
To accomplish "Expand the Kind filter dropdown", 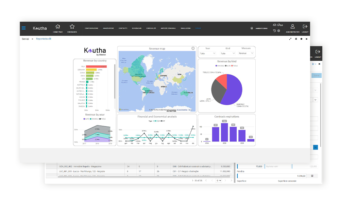I will pos(228,53).
